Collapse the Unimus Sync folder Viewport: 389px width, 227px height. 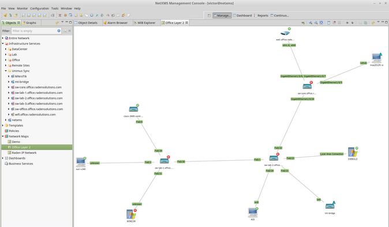pyautogui.click(x=6, y=71)
